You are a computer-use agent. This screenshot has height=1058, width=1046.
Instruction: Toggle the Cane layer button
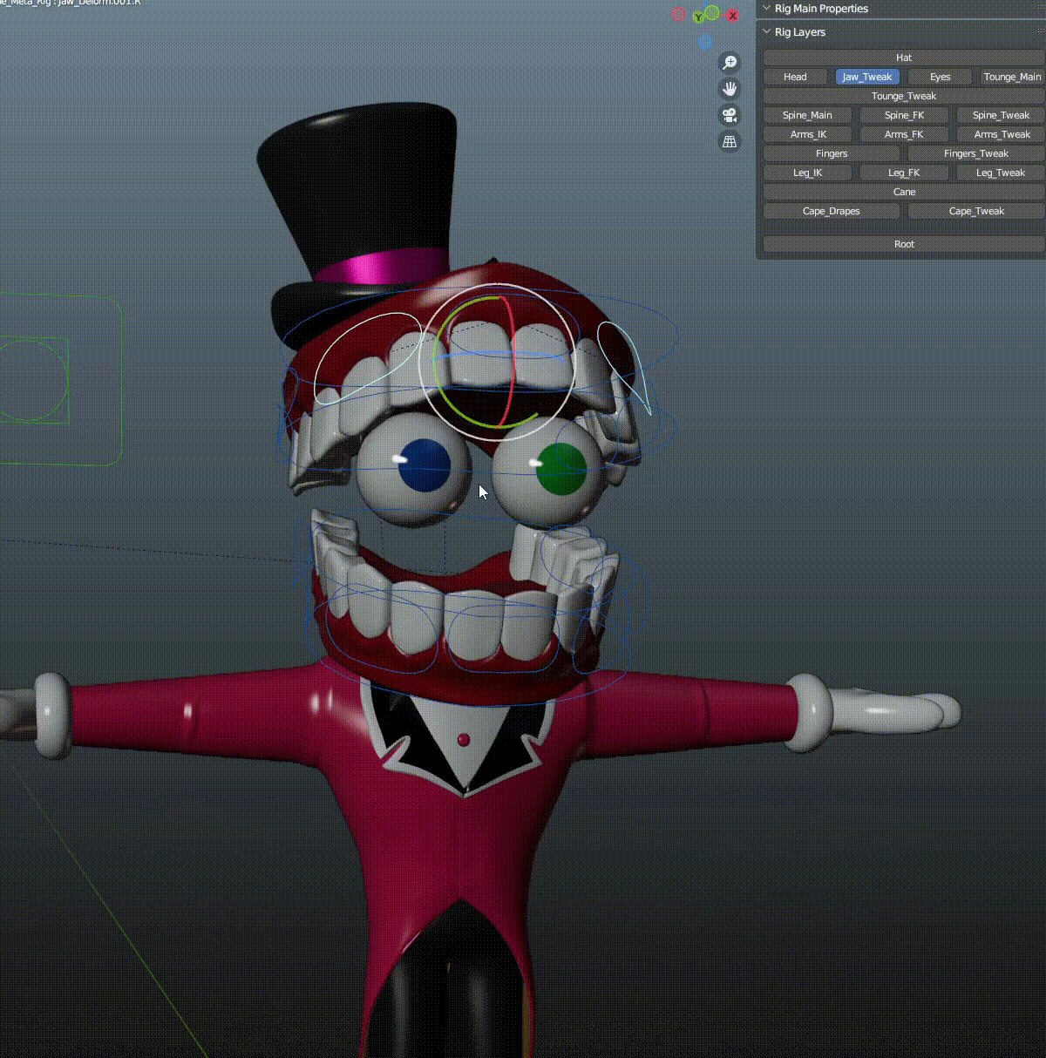click(904, 192)
